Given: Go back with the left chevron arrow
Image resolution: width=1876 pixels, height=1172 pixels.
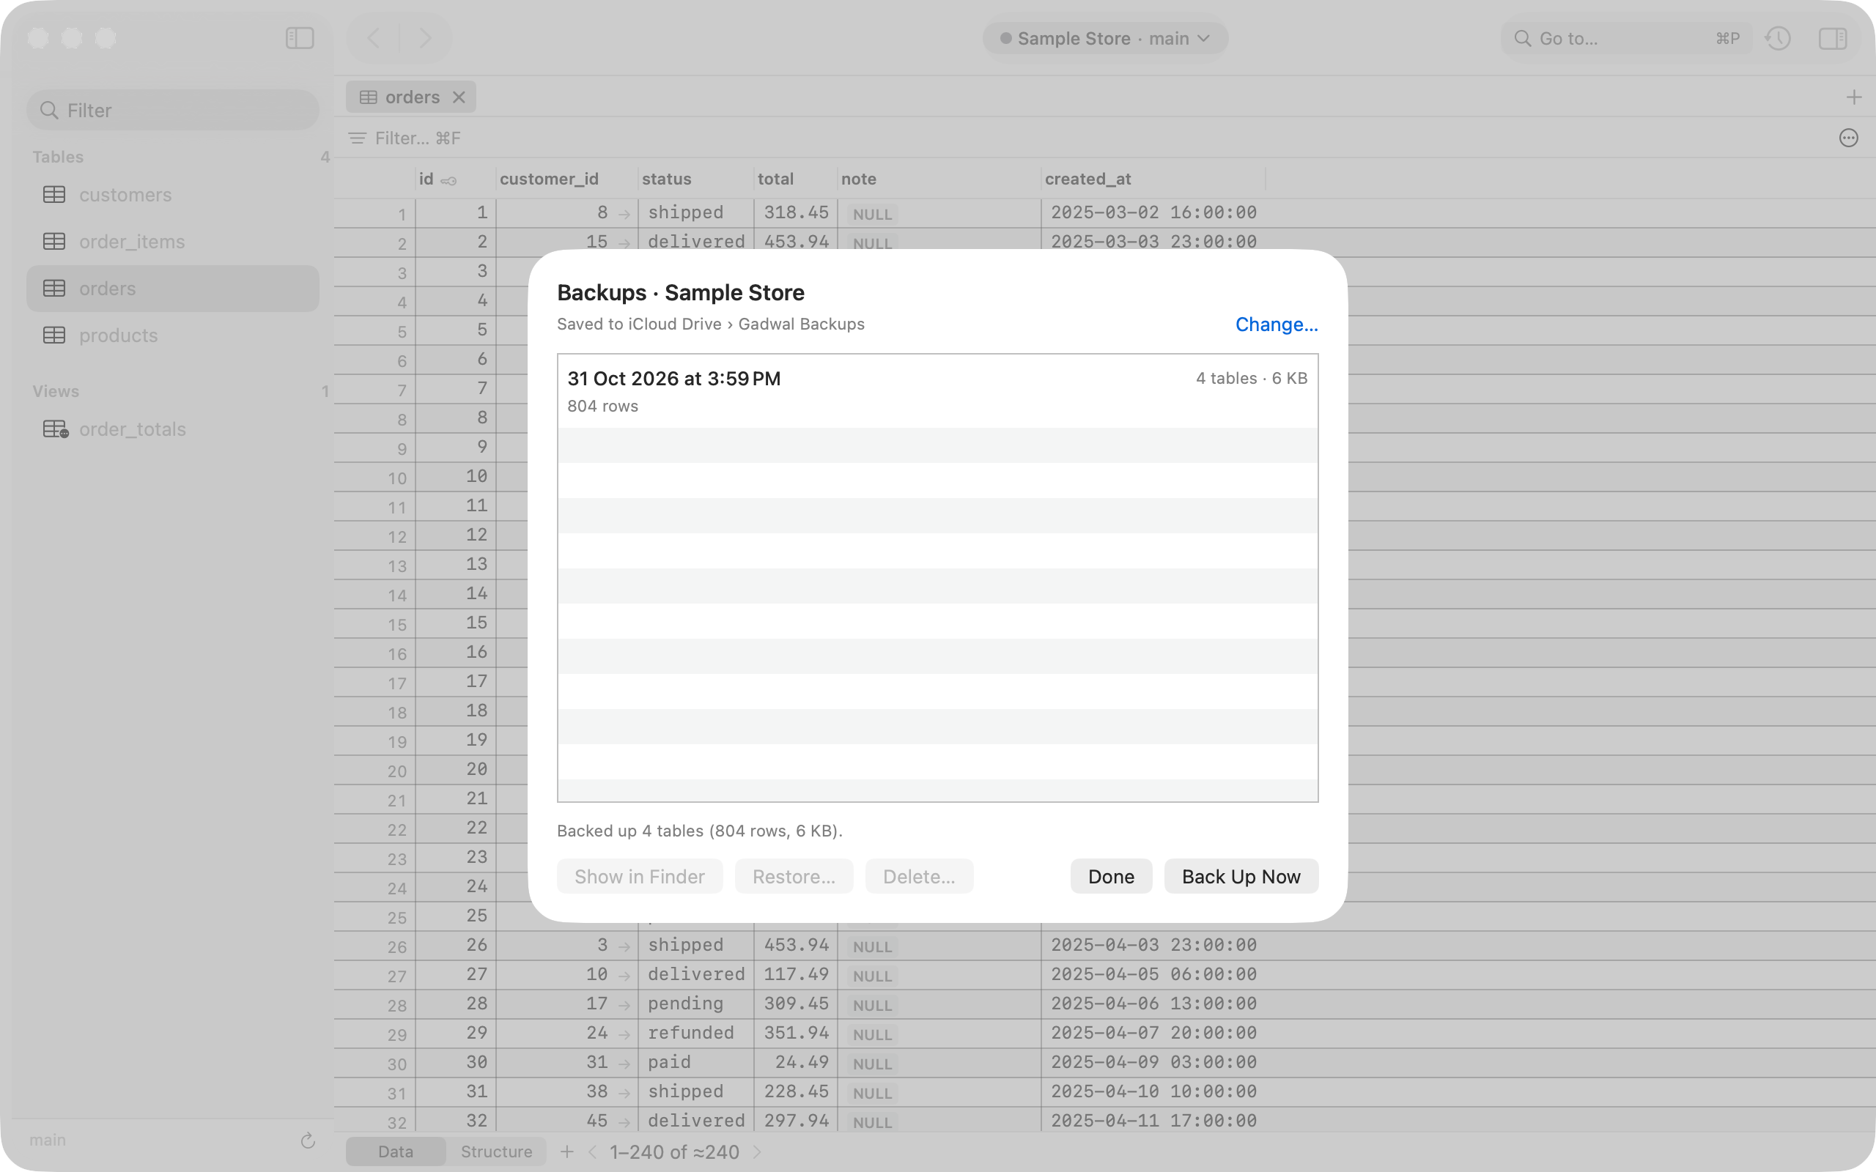Looking at the screenshot, I should click(x=374, y=38).
